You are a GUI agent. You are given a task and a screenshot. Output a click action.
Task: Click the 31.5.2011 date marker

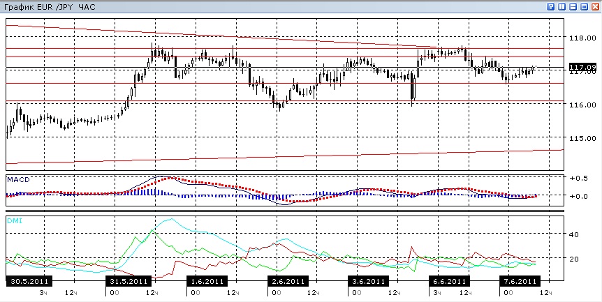[129, 281]
